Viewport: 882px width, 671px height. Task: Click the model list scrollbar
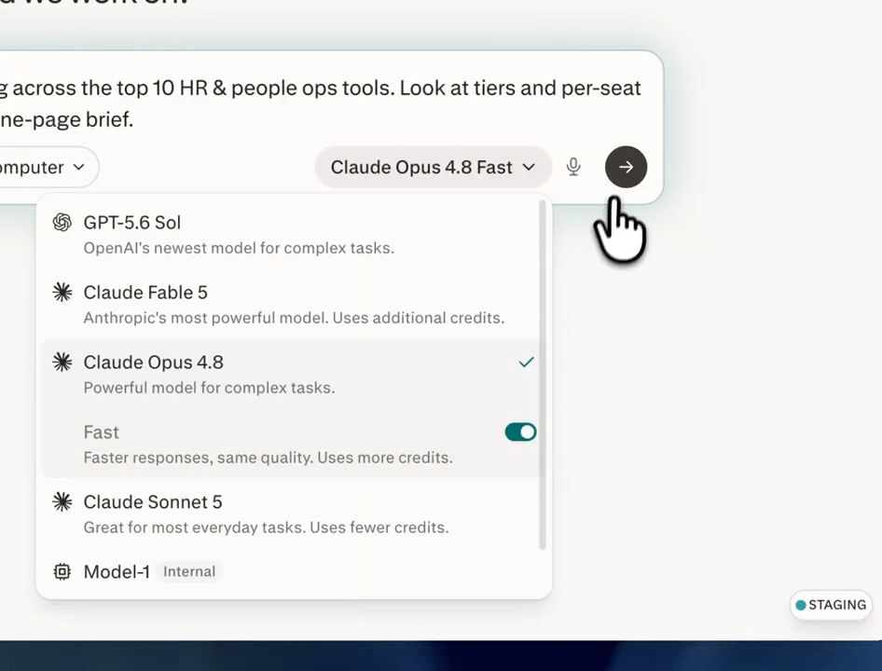coord(543,375)
